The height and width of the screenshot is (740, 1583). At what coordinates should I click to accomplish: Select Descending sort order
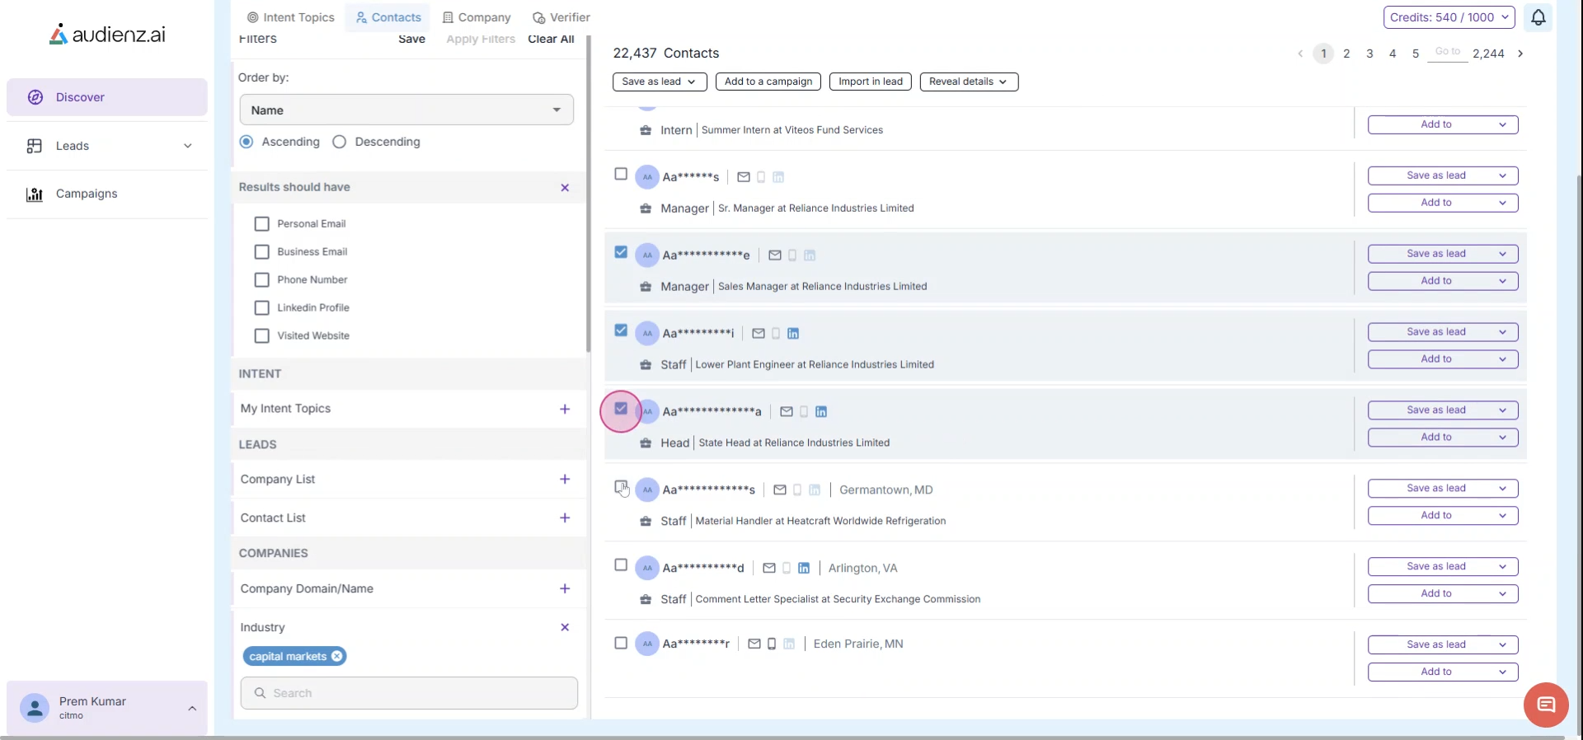click(340, 142)
